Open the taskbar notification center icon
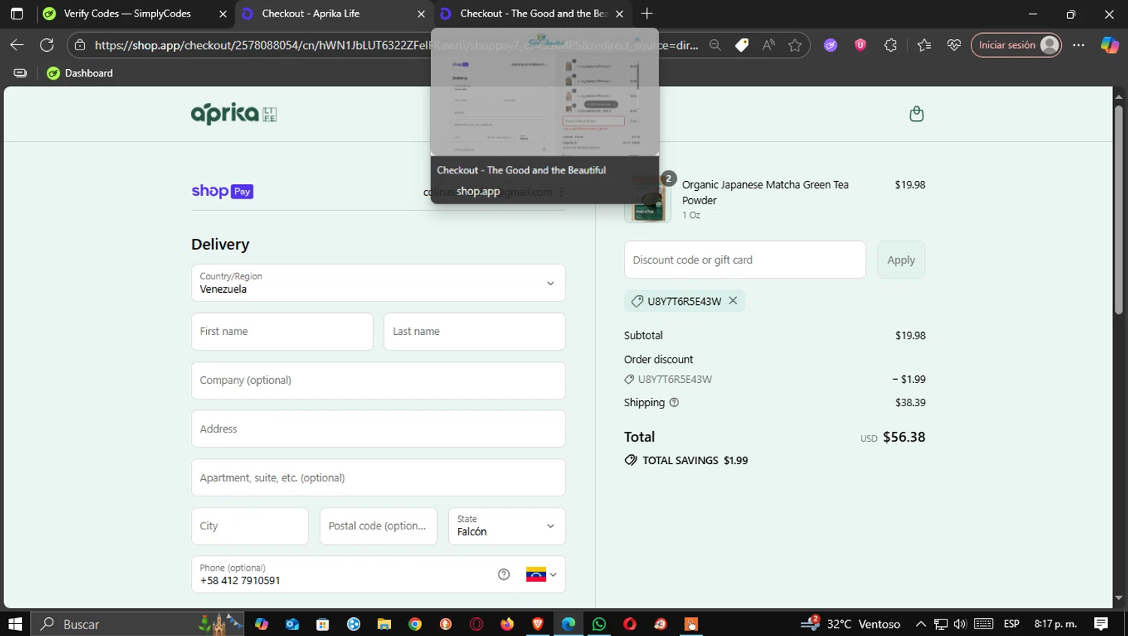The width and height of the screenshot is (1128, 636). (x=1101, y=624)
